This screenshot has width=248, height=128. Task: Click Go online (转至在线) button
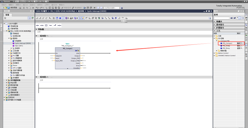(67, 7)
